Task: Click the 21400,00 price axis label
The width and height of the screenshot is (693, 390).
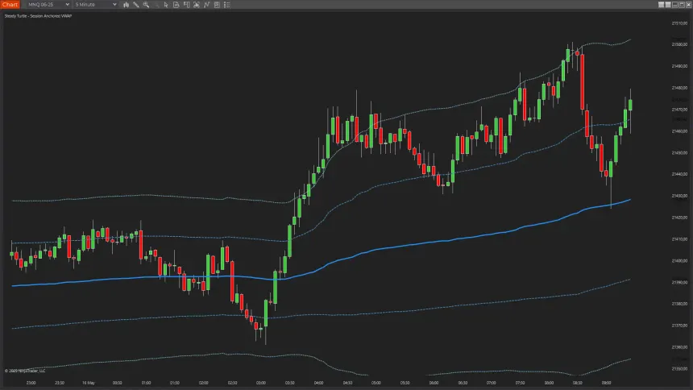Action: (679, 261)
